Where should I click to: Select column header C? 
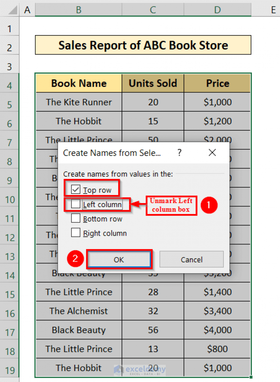[x=153, y=10]
